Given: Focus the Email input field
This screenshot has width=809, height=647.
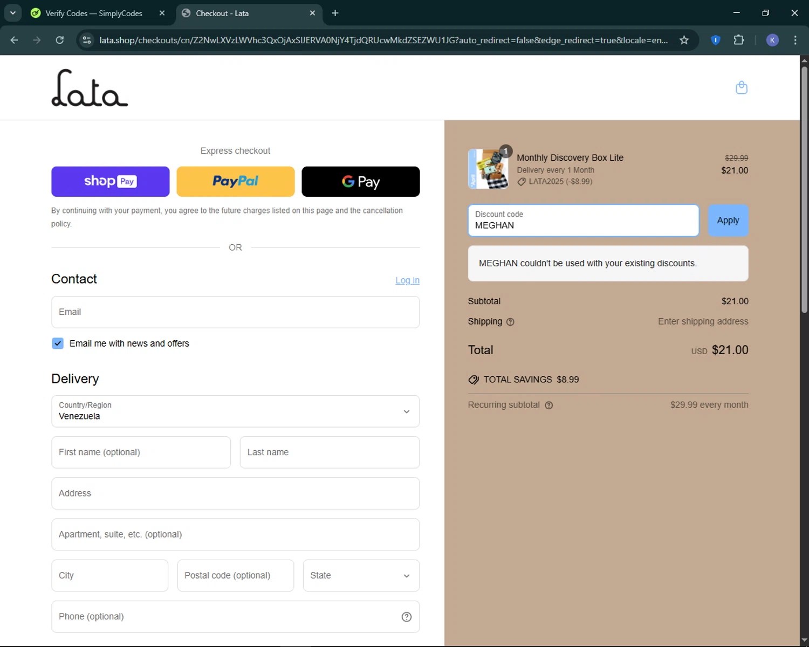Looking at the screenshot, I should [236, 312].
